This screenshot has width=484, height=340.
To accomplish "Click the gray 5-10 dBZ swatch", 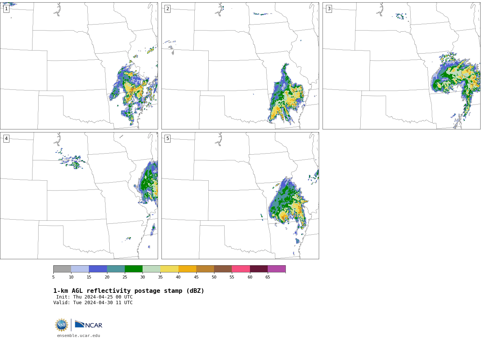I will pyautogui.click(x=62, y=269).
